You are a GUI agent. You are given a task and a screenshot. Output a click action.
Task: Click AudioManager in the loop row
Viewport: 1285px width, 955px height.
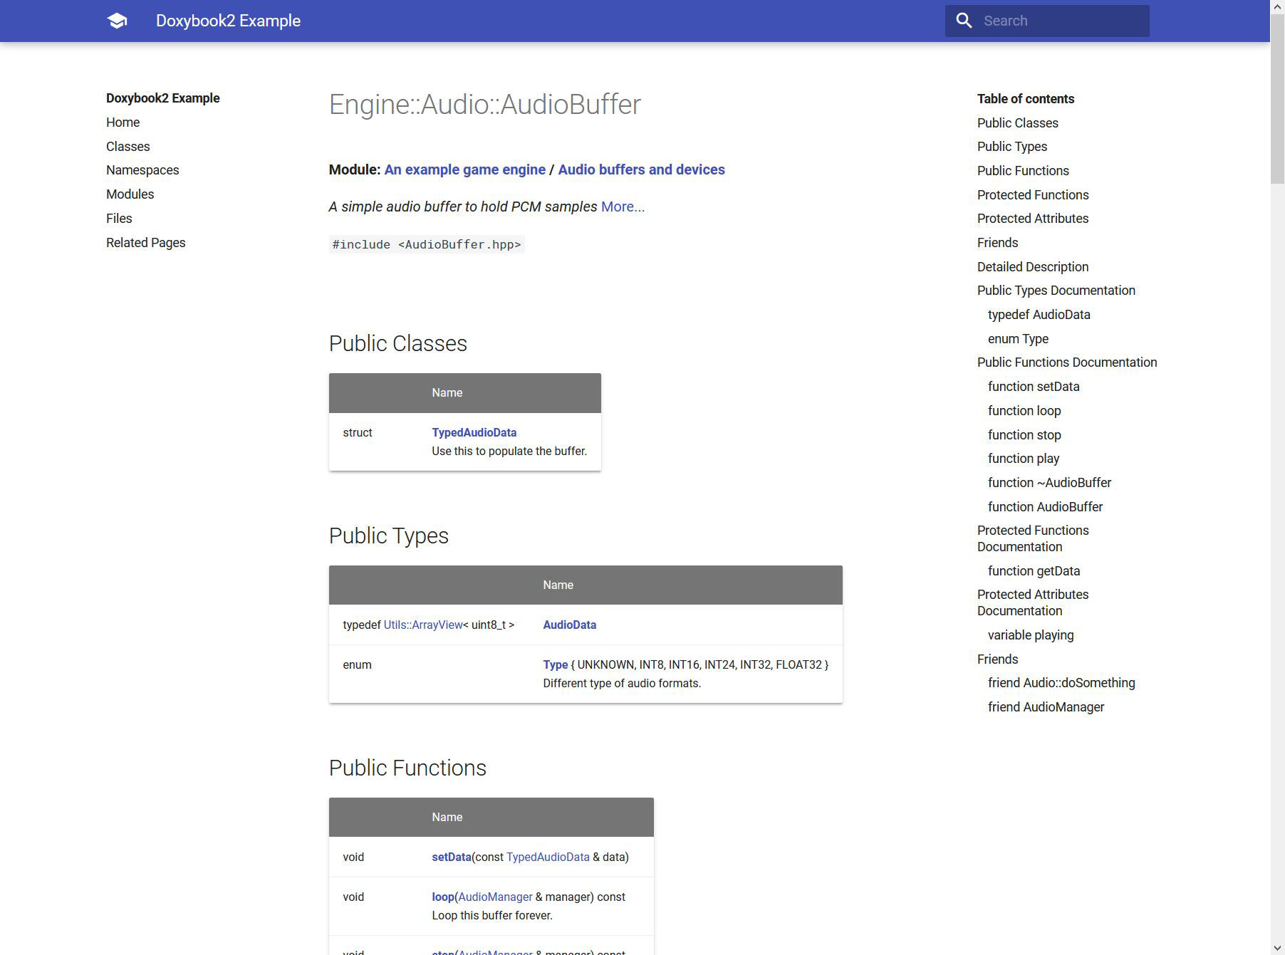pos(495,897)
